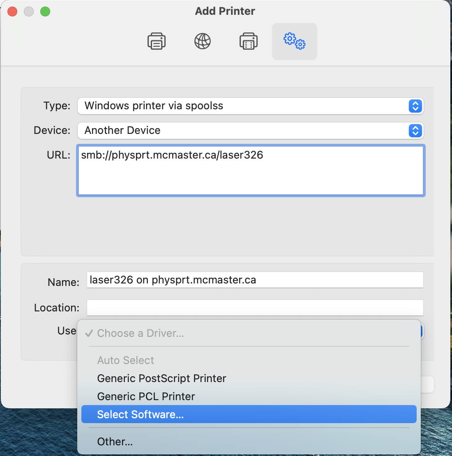Open the Type dropdown showing spoolss
The height and width of the screenshot is (456, 452).
[251, 106]
